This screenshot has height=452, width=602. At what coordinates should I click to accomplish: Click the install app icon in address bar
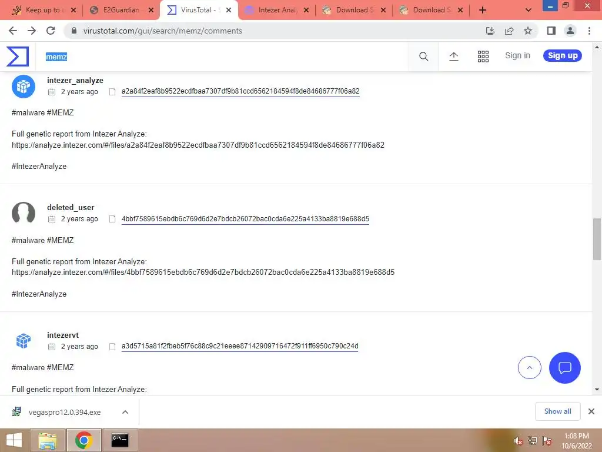(x=490, y=31)
